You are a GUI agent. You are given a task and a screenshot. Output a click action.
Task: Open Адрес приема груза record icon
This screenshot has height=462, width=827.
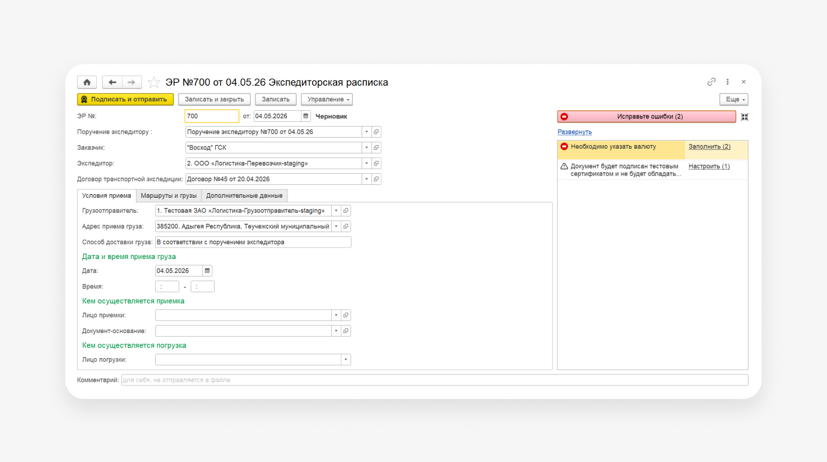[x=346, y=226]
